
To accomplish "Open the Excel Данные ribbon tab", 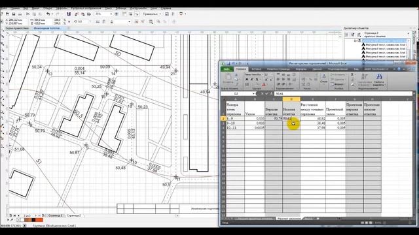I will pos(317,69).
